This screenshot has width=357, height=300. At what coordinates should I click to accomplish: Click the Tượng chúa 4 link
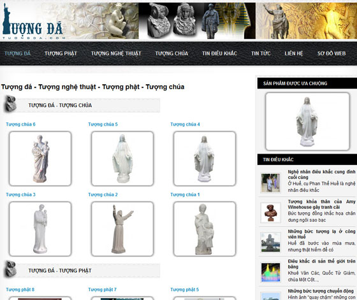click(185, 124)
